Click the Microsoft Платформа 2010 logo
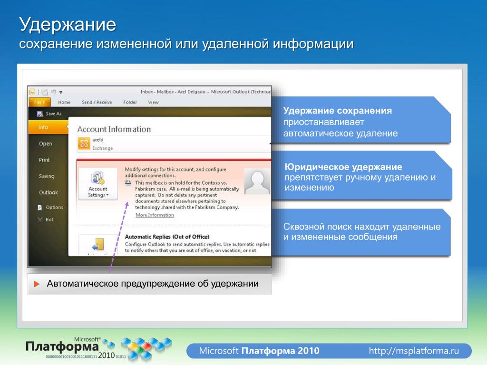The height and width of the screenshot is (365, 487). coord(98,349)
